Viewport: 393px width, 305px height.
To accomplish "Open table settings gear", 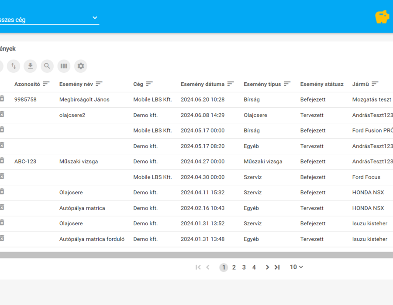I will point(81,66).
